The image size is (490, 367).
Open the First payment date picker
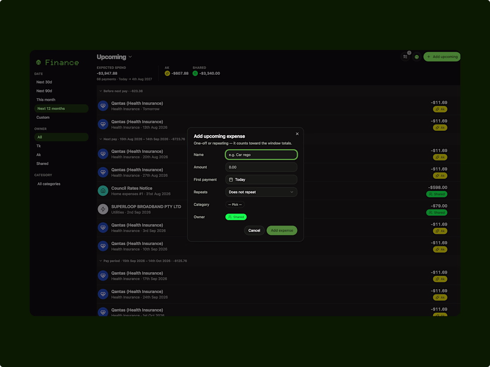[261, 179]
